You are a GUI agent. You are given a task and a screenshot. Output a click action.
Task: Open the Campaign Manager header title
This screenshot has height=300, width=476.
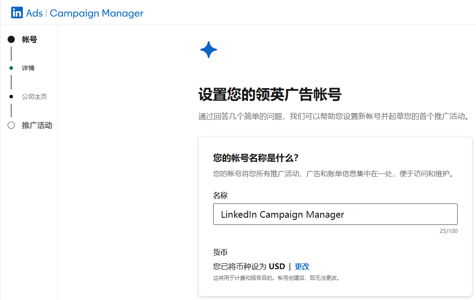(x=96, y=13)
